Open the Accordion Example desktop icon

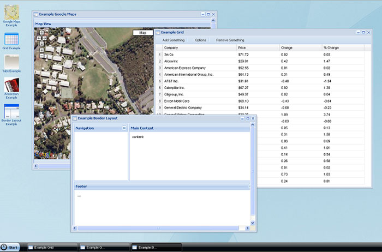tap(11, 86)
